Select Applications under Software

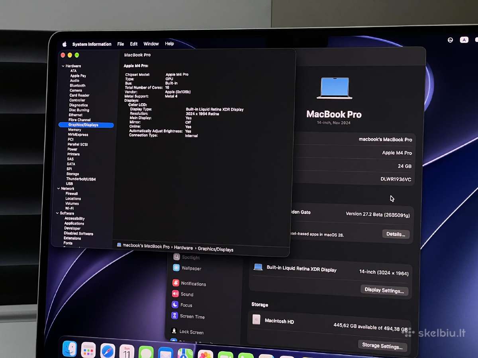[74, 224]
